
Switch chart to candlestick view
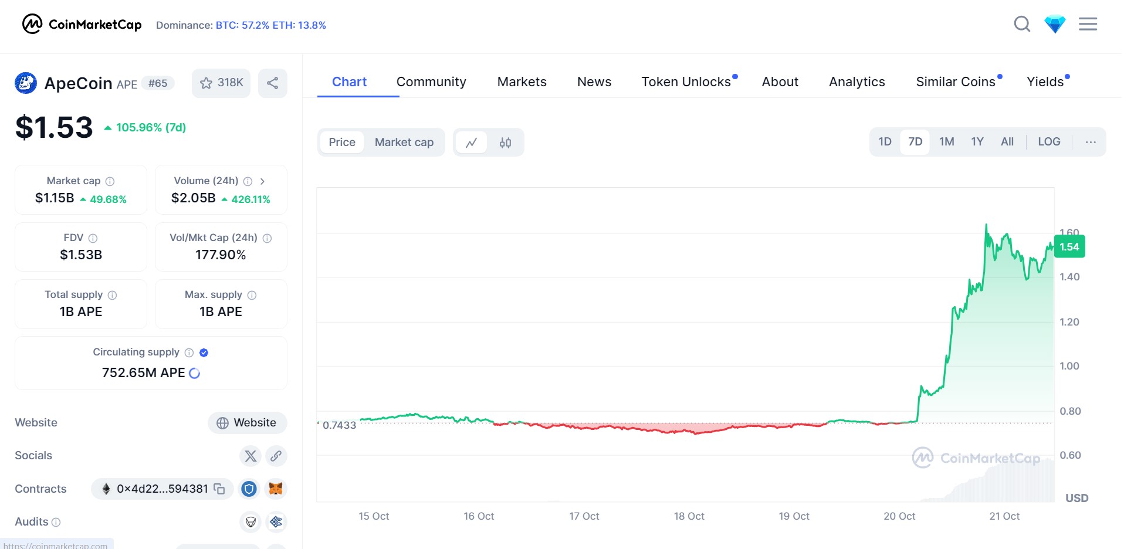pos(505,143)
